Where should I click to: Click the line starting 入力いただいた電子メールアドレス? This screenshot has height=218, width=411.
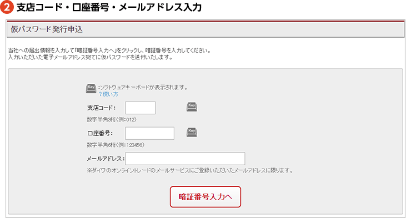pos(91,57)
